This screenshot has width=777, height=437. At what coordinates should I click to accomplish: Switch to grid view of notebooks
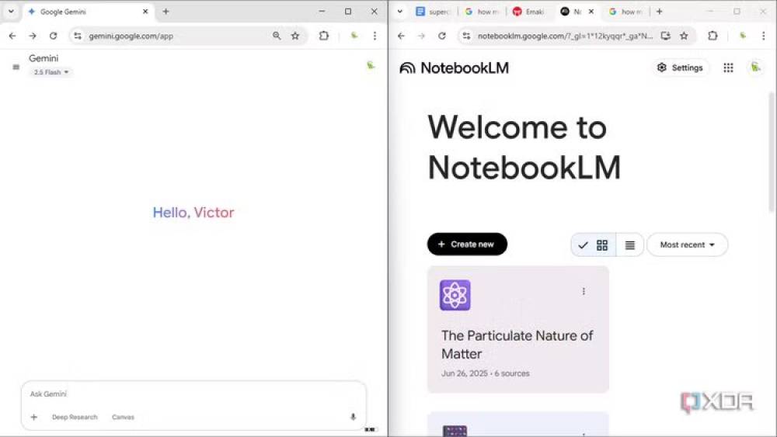(594, 245)
